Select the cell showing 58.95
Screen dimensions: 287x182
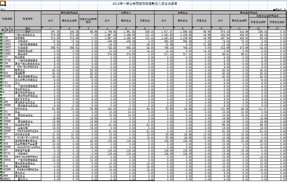pos(201,31)
